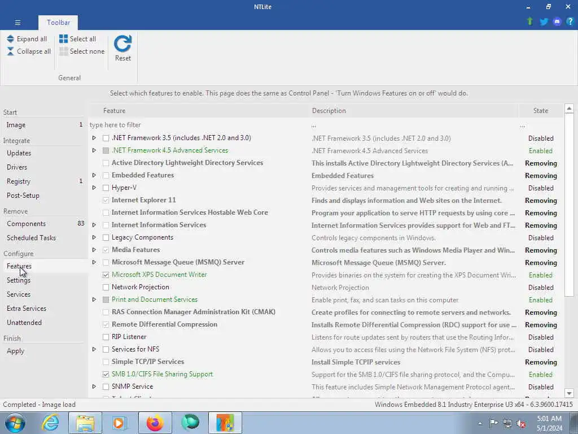Expand Print and Document Services node
Viewport: 578px width, 434px height.
94,300
